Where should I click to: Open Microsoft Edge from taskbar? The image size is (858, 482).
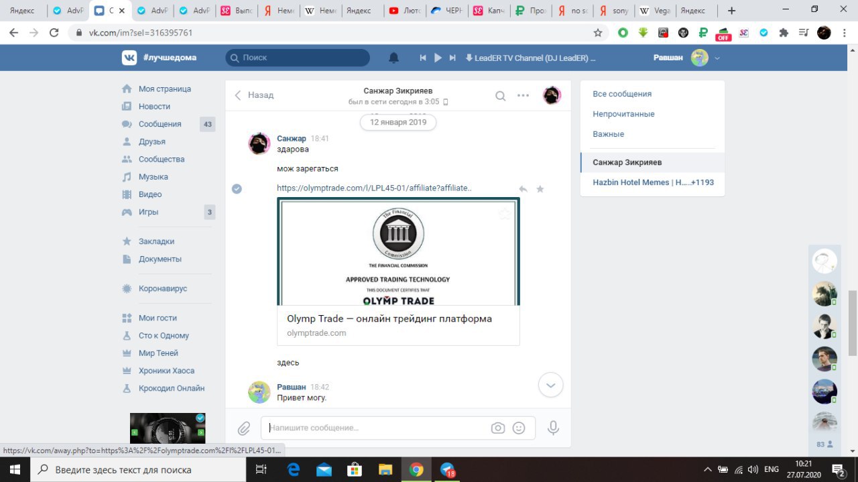pos(294,469)
